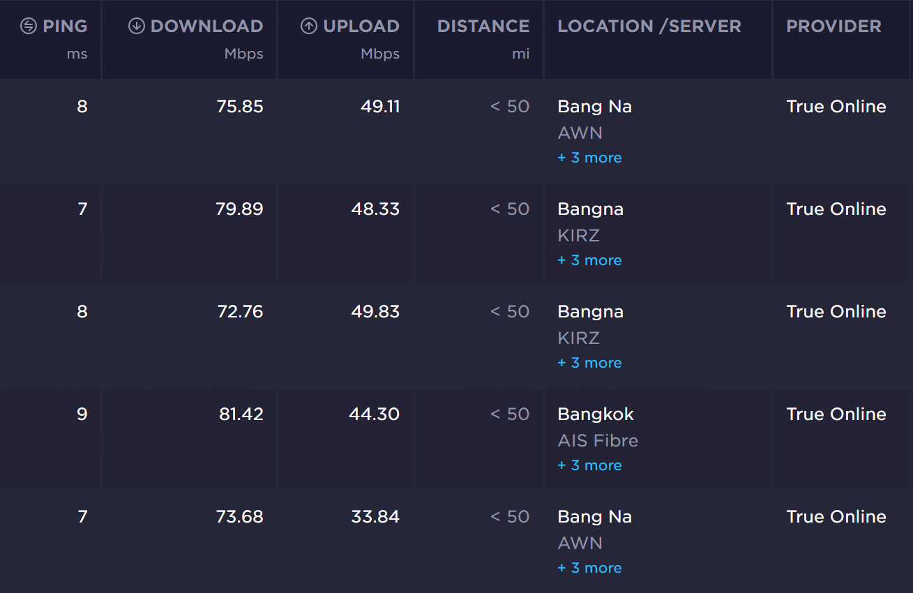Select the 75.85 download value
913x593 pixels.
coord(240,107)
